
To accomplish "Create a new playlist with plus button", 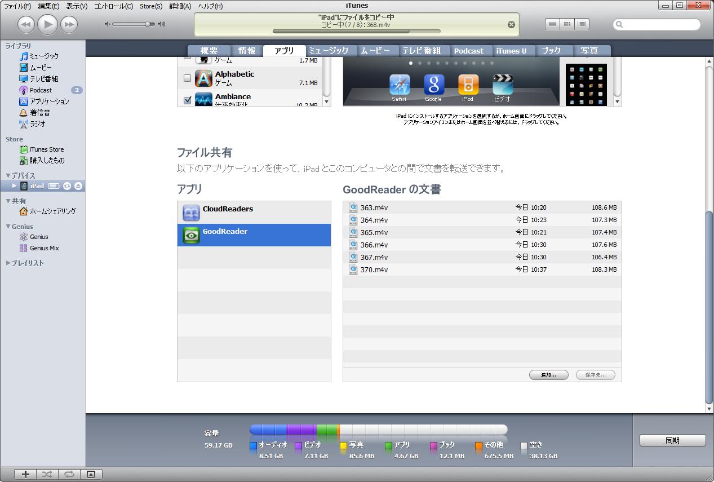I will click(25, 475).
